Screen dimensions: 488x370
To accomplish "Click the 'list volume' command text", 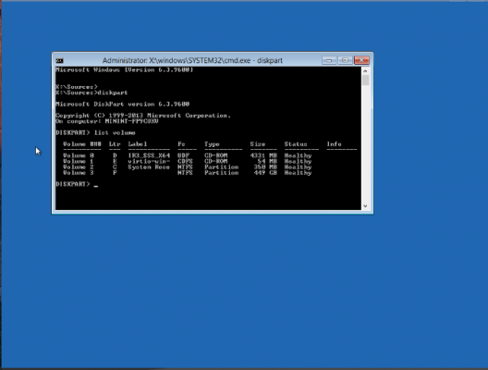I will tap(115, 132).
